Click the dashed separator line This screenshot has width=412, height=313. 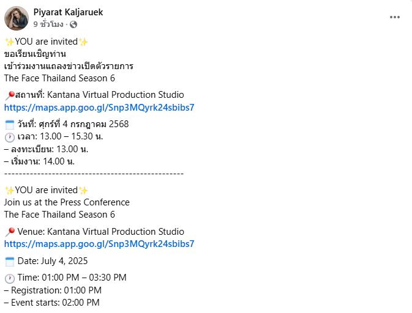(x=94, y=173)
